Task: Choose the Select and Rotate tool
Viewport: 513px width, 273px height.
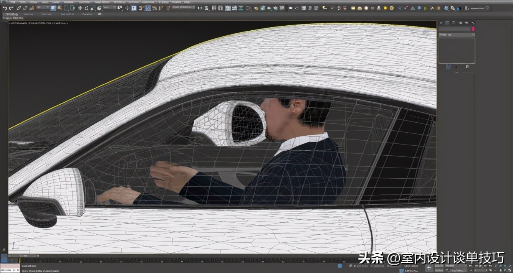Action: click(x=86, y=8)
